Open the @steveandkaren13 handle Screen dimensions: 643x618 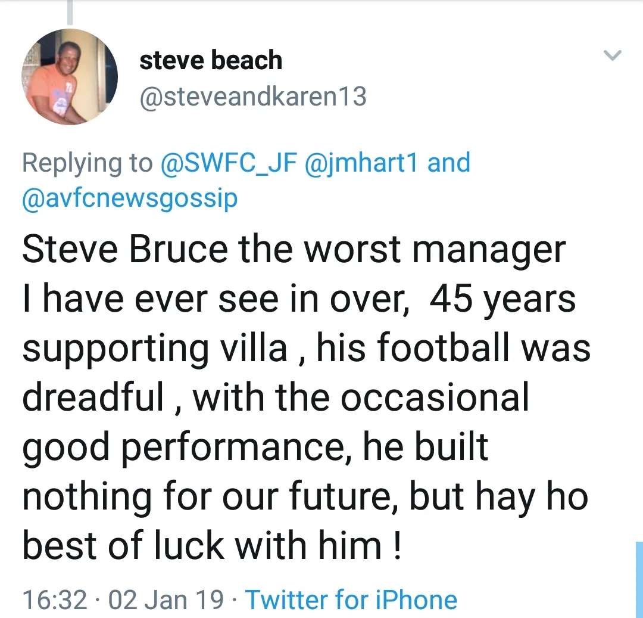coord(252,96)
